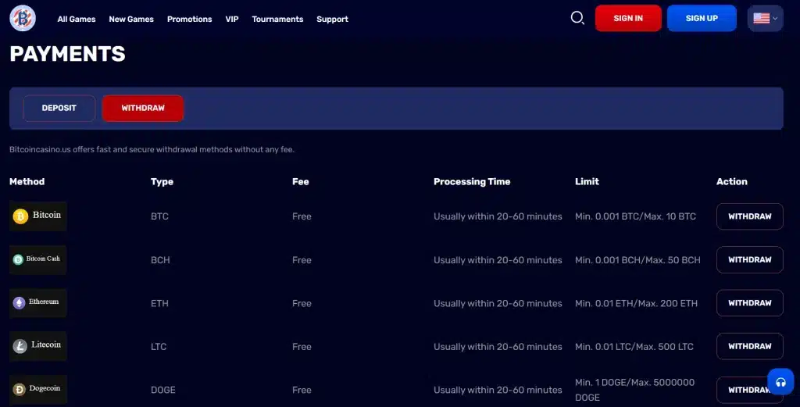Viewport: 800px width, 407px height.
Task: Click the processing time in Bitcoin Cash row
Action: (498, 260)
